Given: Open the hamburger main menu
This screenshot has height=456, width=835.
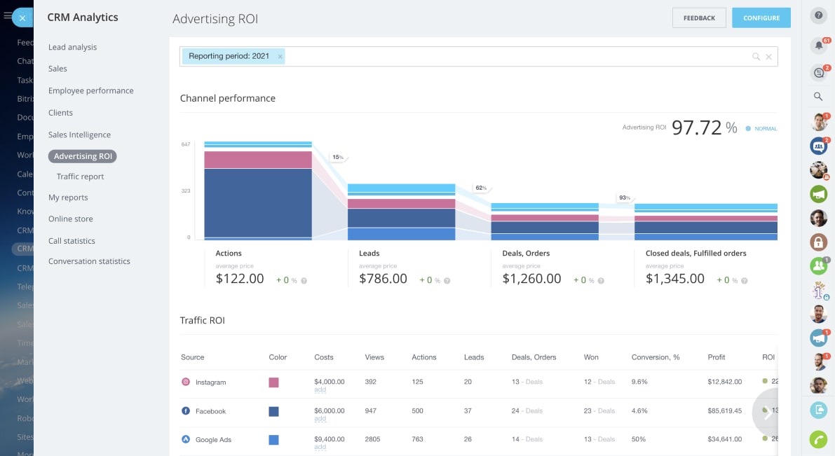Looking at the screenshot, I should 8,15.
